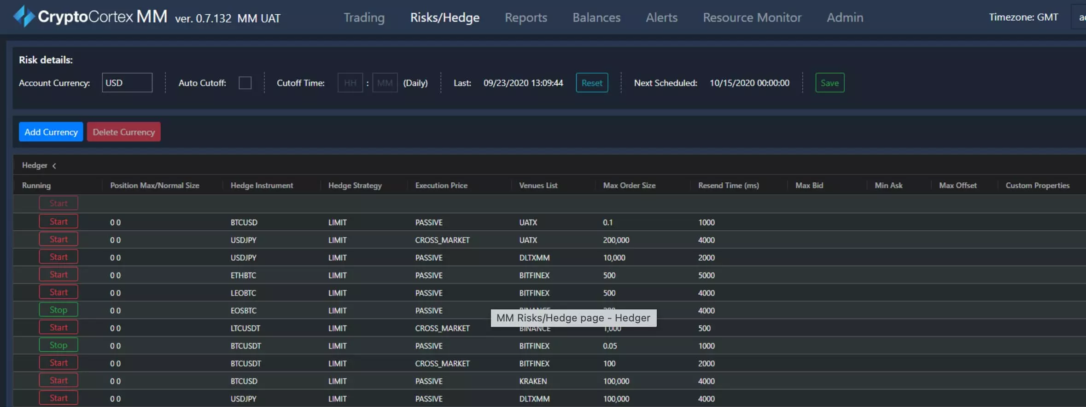Select the LEOBTC instrument cell
The image size is (1086, 407).
243,293
